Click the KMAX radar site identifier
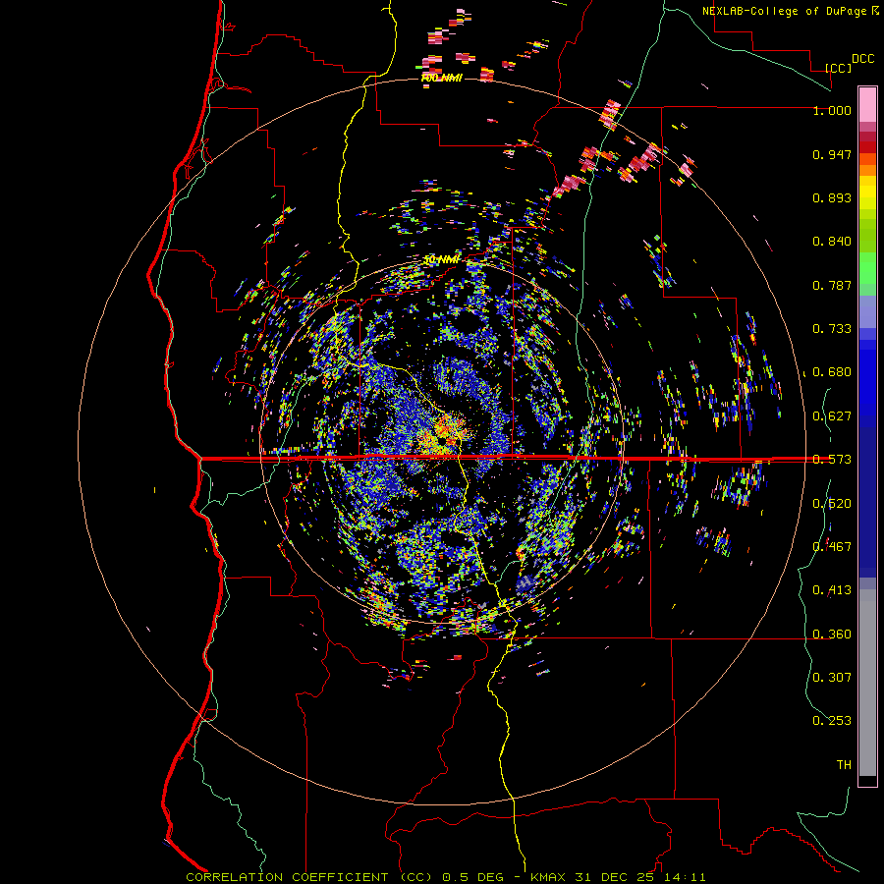 [x=550, y=877]
